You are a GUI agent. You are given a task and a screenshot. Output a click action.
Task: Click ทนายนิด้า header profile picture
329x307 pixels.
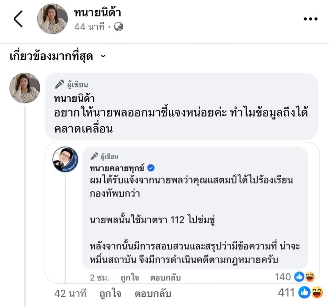pyautogui.click(x=52, y=19)
